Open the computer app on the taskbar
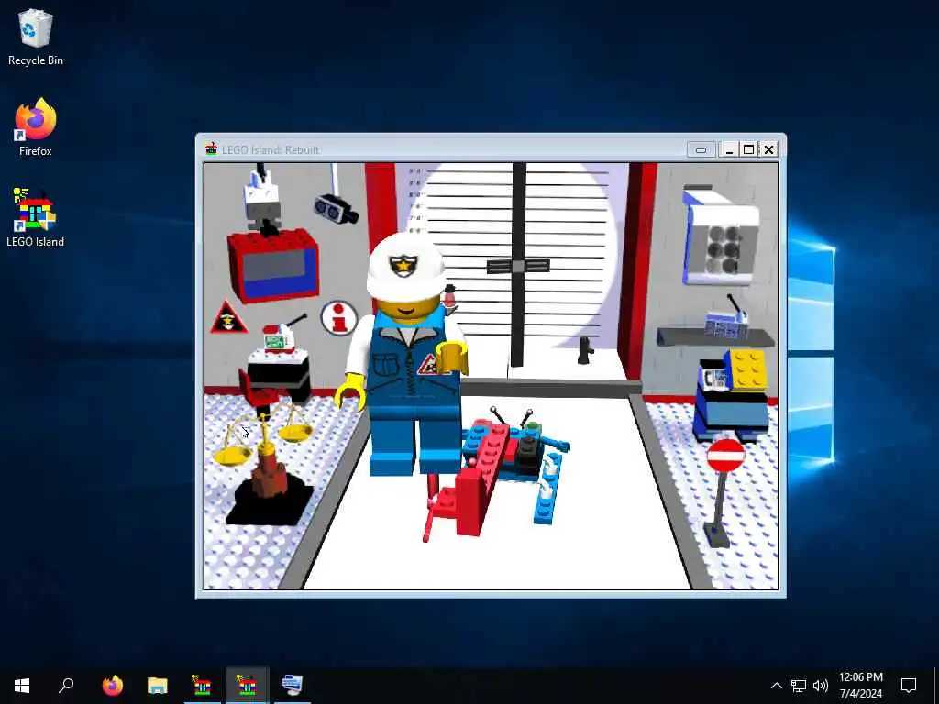This screenshot has width=939, height=704. click(292, 685)
